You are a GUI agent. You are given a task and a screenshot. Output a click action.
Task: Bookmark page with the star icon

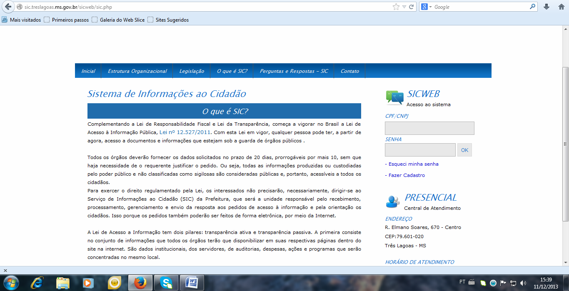tap(396, 7)
